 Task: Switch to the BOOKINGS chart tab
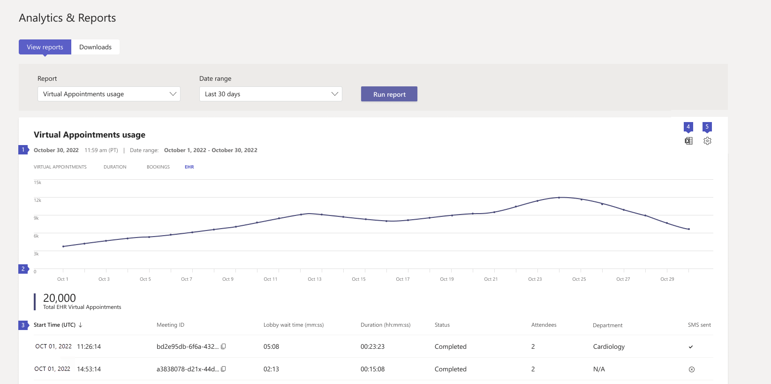tap(158, 167)
